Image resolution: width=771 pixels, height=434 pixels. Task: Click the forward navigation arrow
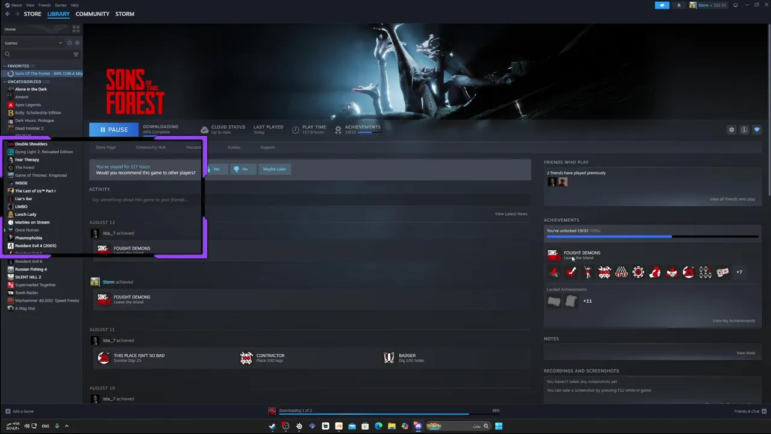[16, 14]
